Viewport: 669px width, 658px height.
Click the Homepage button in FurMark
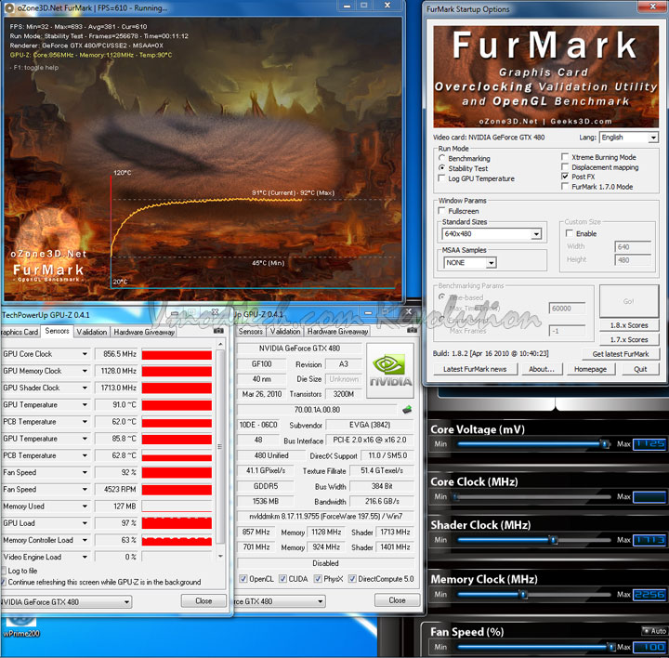click(x=591, y=369)
